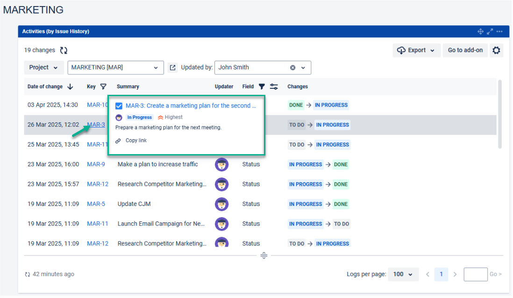Expand the gadget to full screen
This screenshot has width=513, height=298.
click(490, 32)
